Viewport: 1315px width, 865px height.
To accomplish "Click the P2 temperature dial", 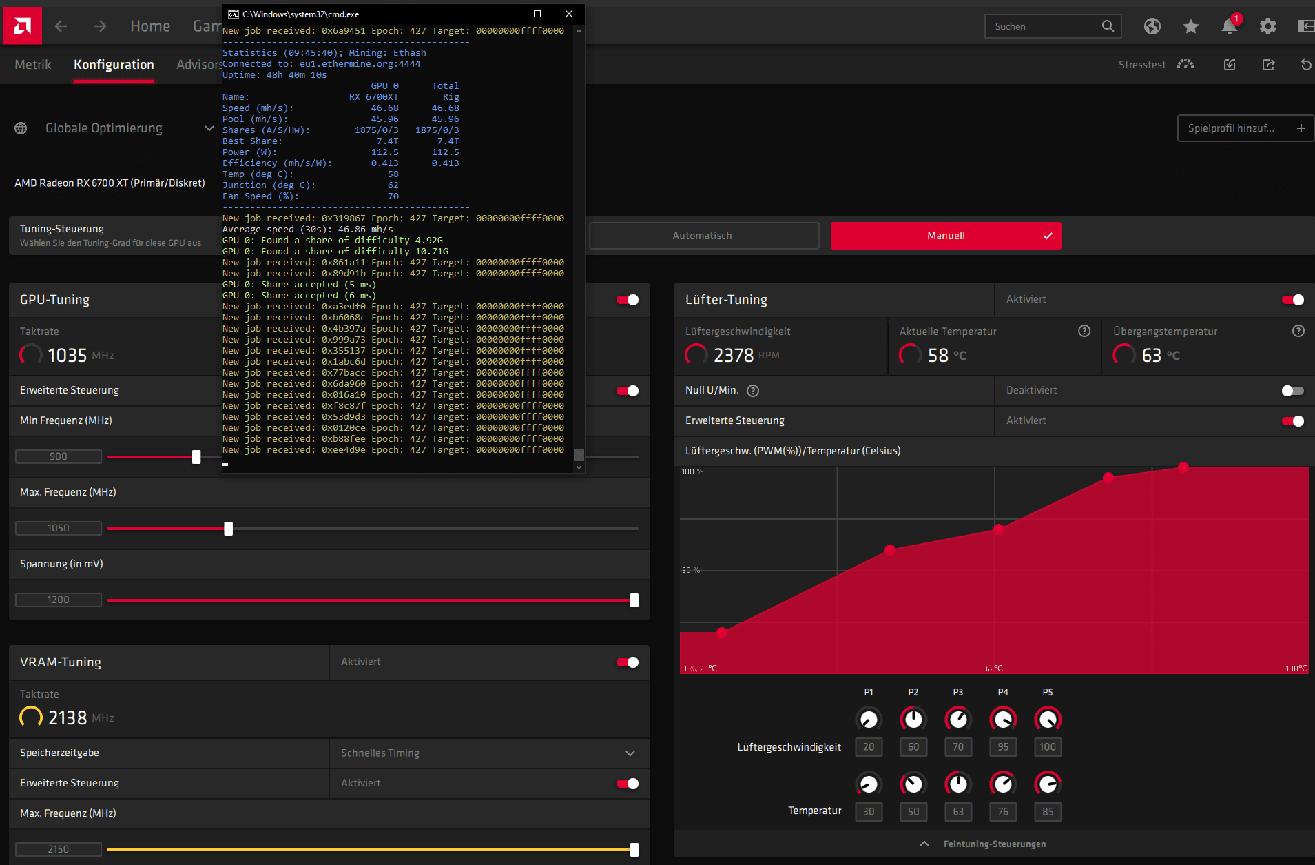I will coord(913,784).
